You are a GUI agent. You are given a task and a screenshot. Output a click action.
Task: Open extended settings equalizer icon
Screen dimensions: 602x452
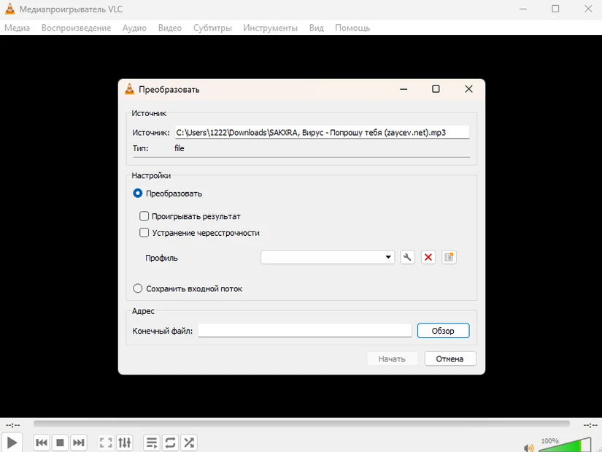[x=125, y=443]
